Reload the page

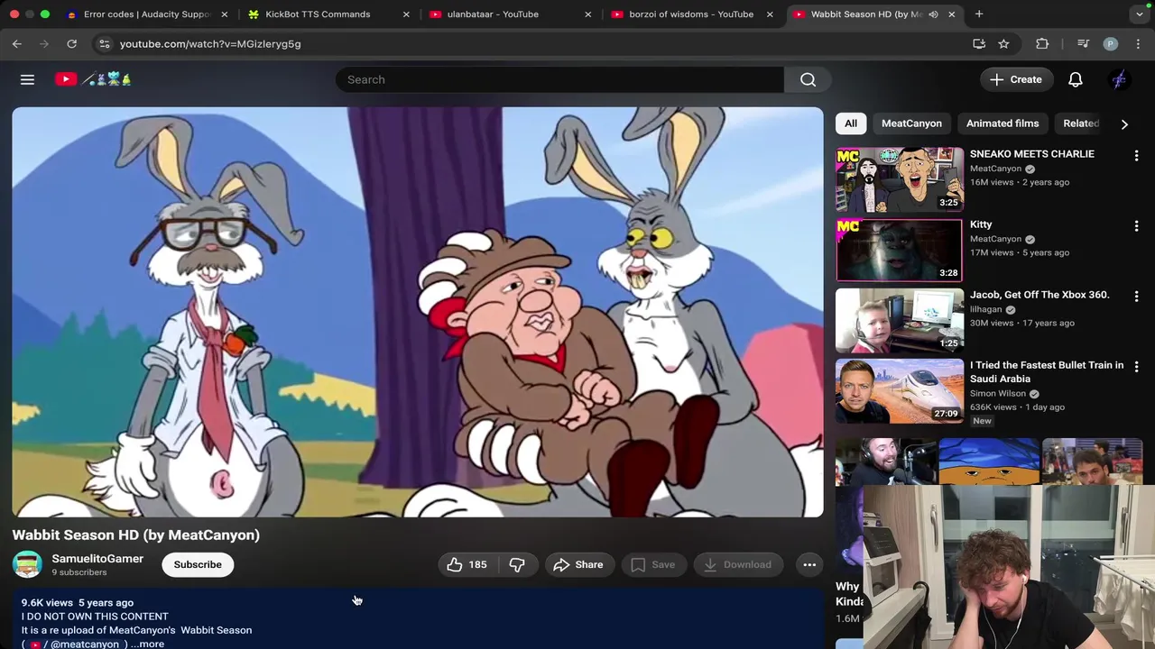71,43
